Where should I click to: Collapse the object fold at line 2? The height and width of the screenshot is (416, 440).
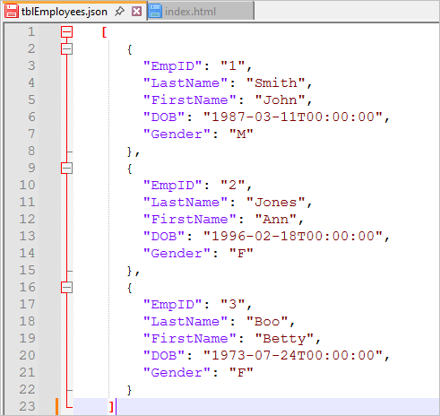66,48
